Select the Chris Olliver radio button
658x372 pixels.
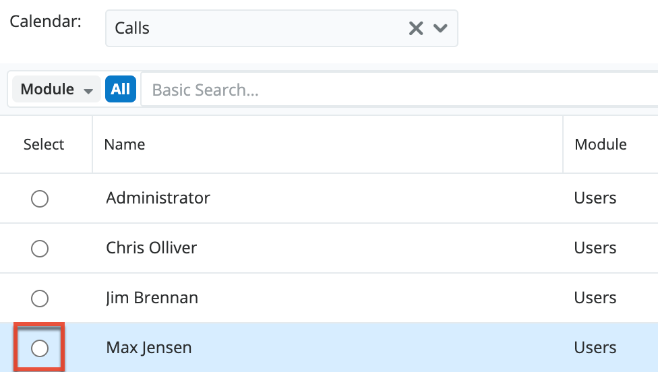40,248
